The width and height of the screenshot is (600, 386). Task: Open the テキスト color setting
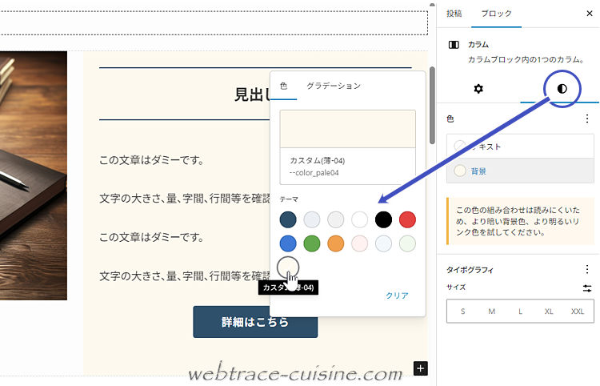click(520, 147)
